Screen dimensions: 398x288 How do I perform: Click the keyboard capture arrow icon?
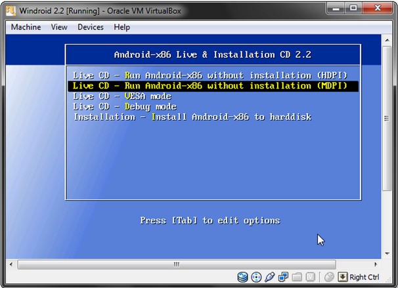(x=342, y=277)
